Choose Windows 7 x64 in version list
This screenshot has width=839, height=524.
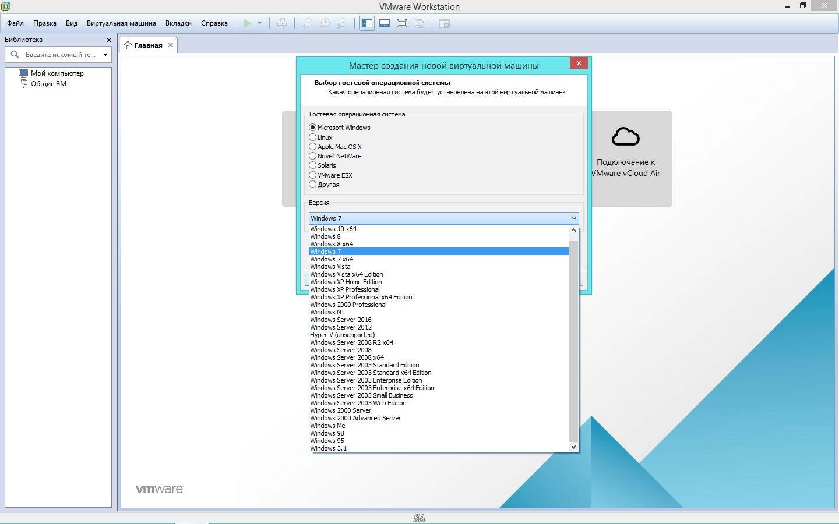point(439,259)
